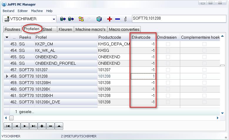This screenshot has height=140, width=229.
Task: Open the Machine menu
Action: point(37,11)
